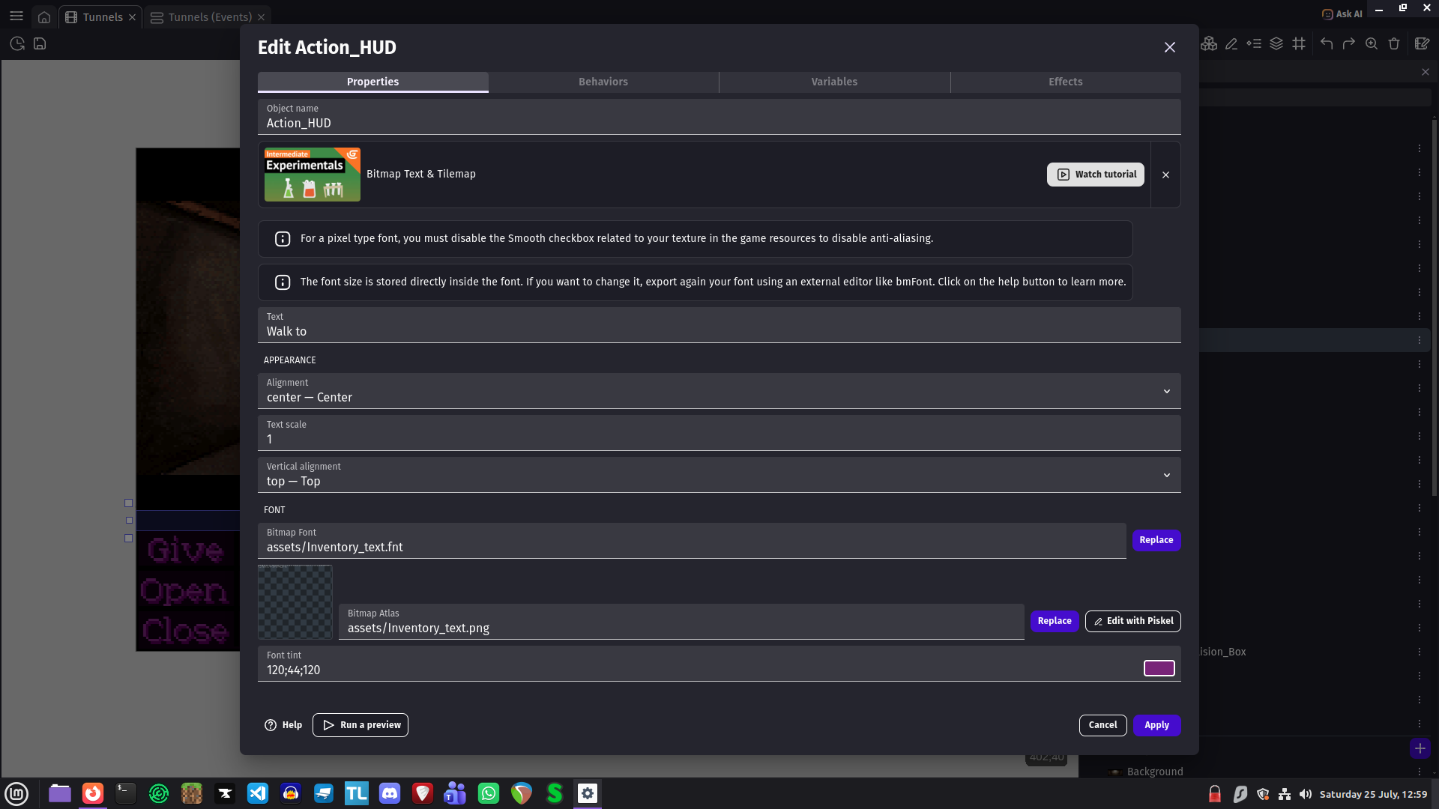Open the objects panel cubes icon
This screenshot has width=1439, height=809.
(1209, 44)
